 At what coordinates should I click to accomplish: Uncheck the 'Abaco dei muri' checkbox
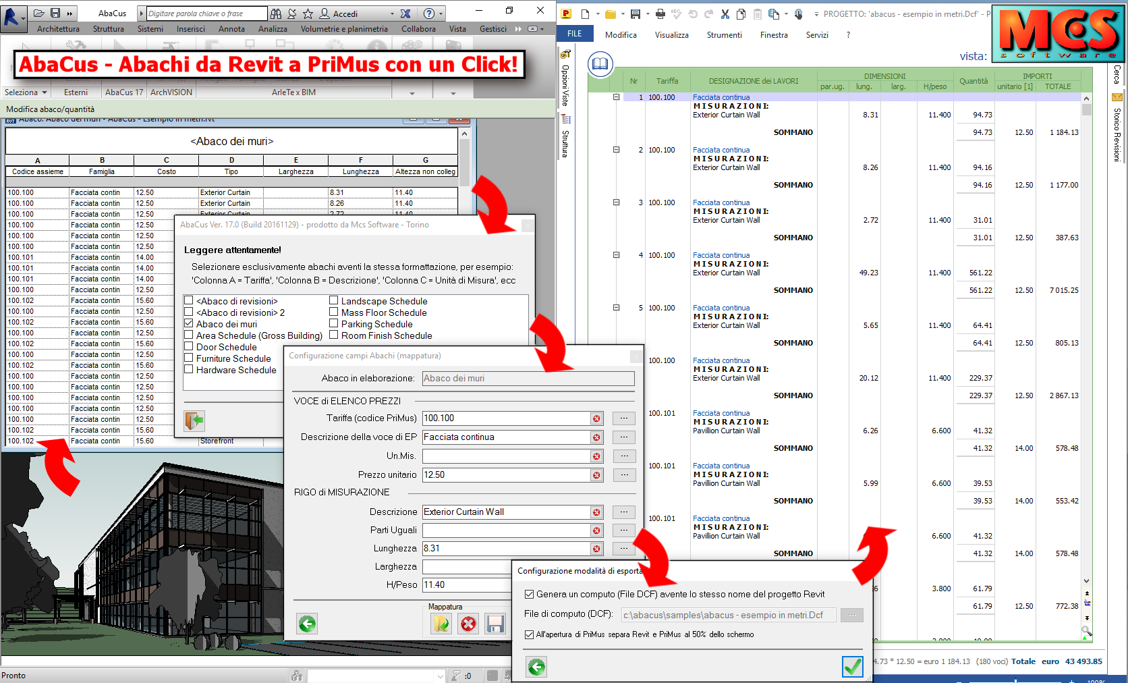(x=189, y=324)
